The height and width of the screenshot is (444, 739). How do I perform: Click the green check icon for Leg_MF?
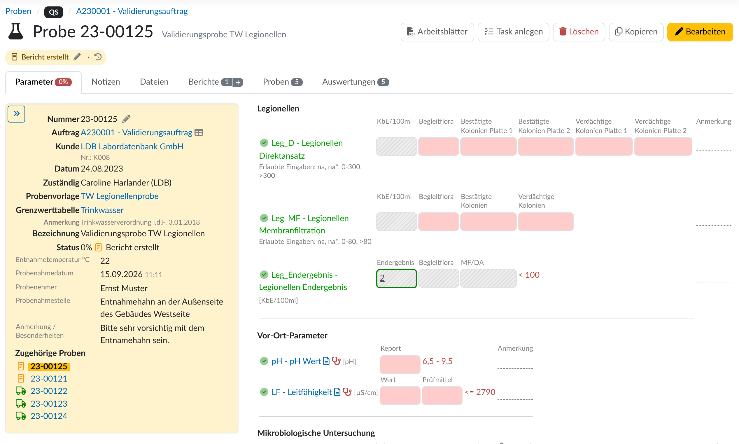coord(264,218)
